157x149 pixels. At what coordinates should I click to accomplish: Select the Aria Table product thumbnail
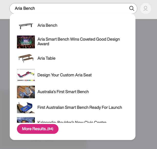pyautogui.click(x=26, y=58)
